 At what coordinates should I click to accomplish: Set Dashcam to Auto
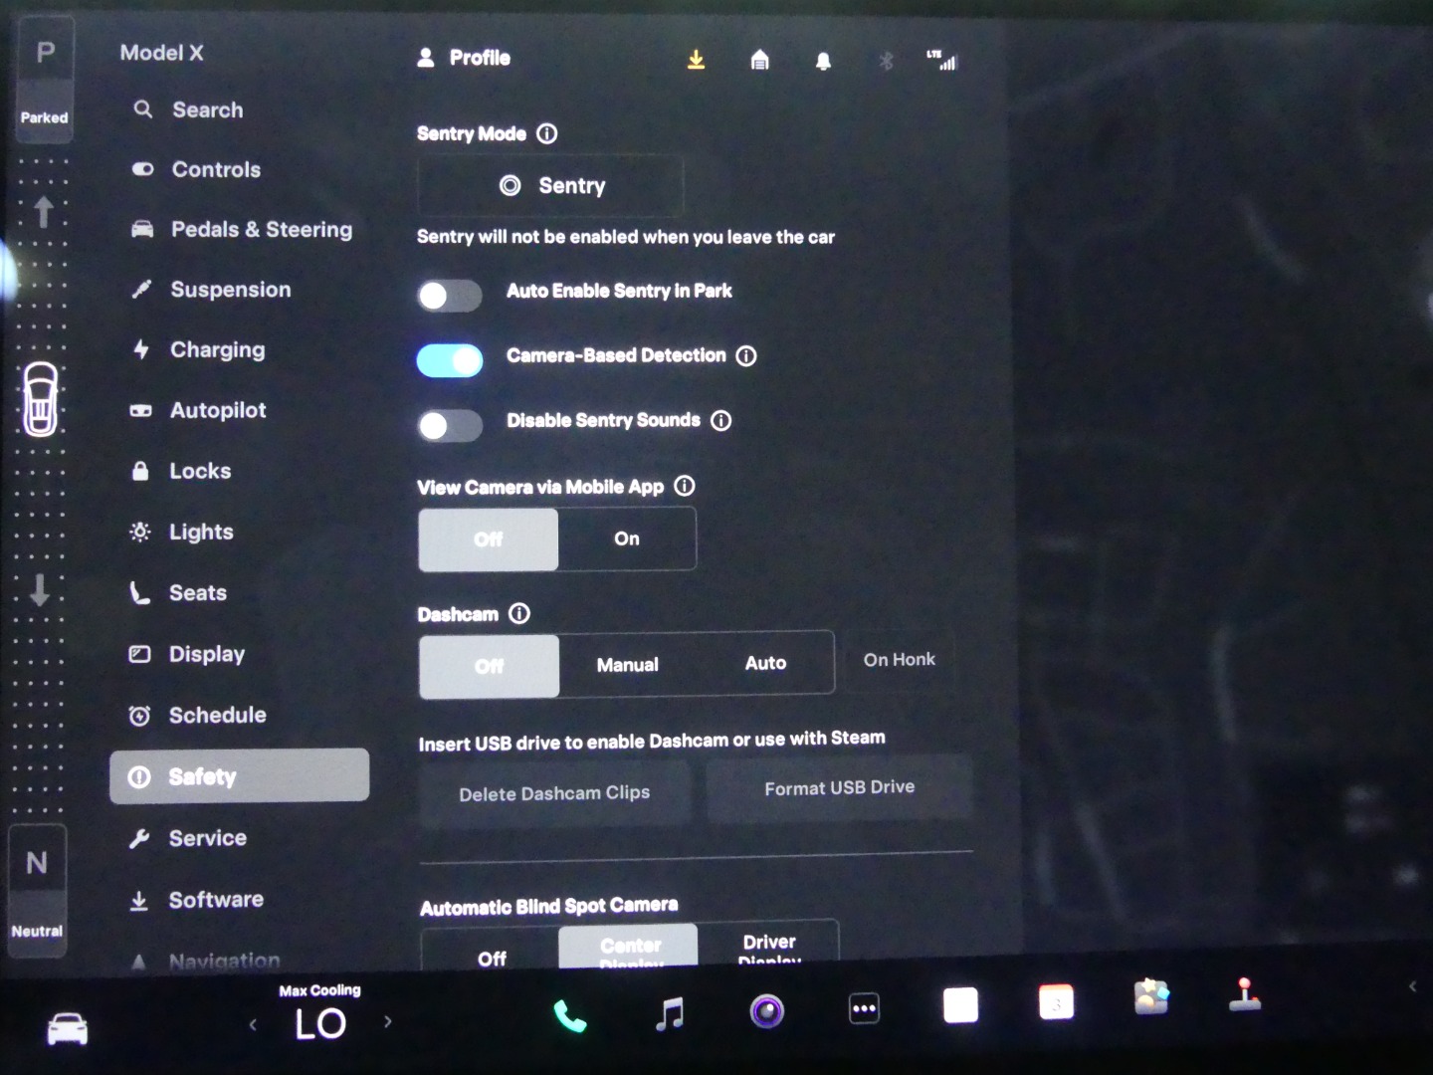pos(765,663)
